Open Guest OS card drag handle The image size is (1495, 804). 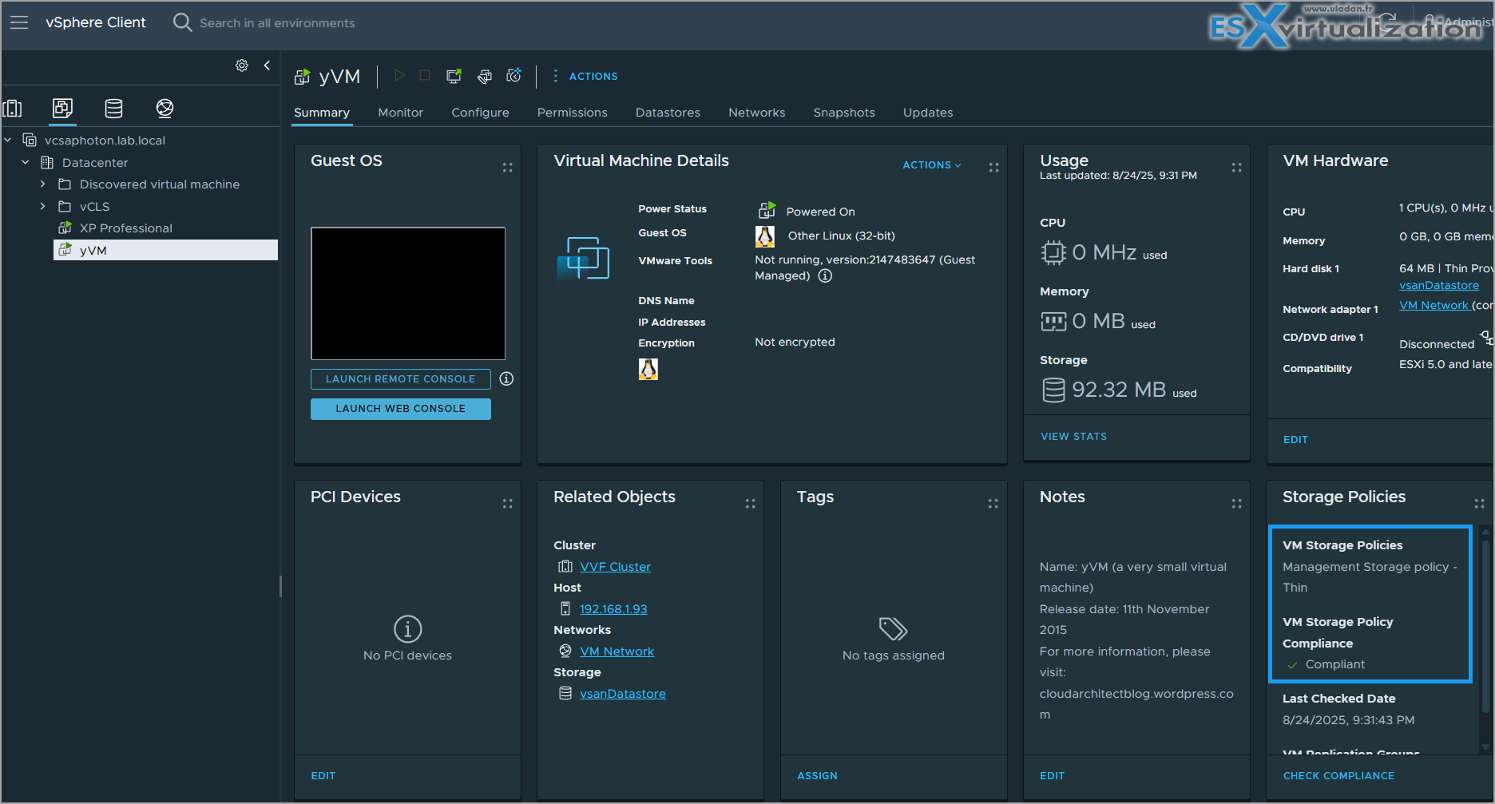click(507, 168)
